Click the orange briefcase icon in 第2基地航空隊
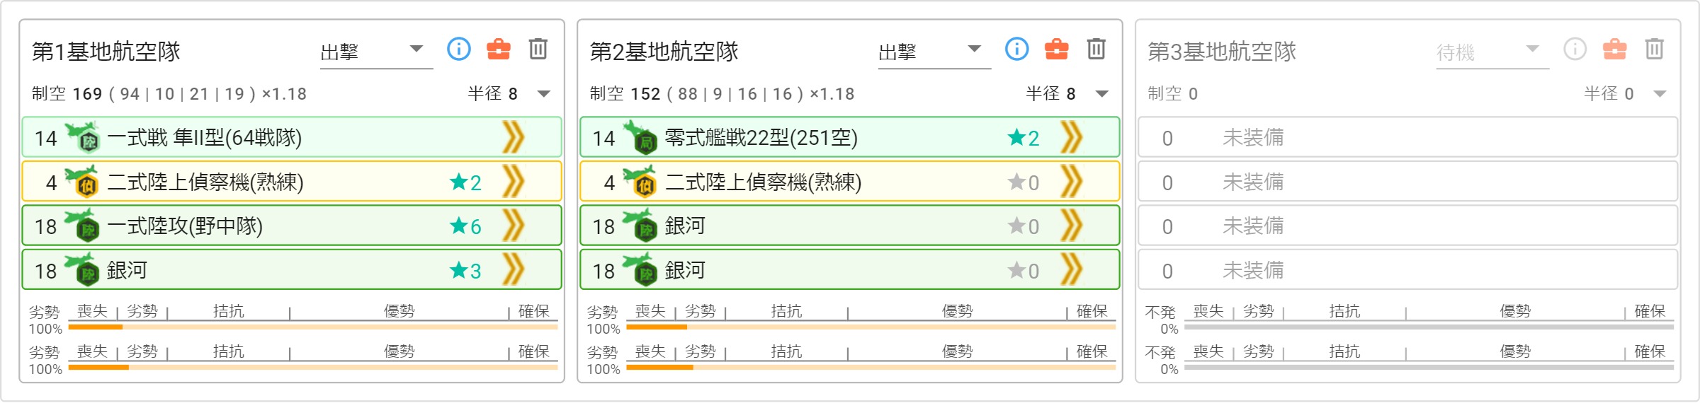Viewport: 1700px width, 403px height. (1057, 49)
